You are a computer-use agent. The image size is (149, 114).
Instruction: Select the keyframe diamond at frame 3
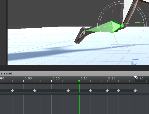click(x=13, y=91)
